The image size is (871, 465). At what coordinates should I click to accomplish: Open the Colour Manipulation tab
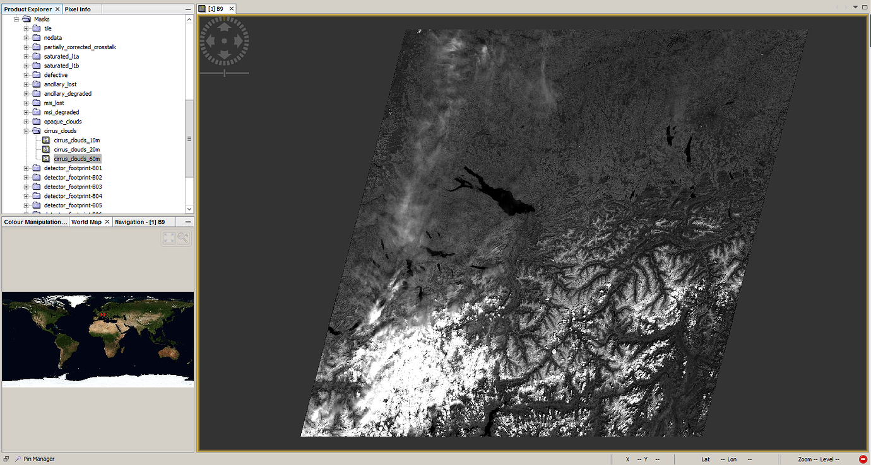click(35, 221)
